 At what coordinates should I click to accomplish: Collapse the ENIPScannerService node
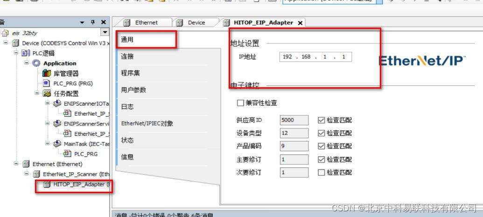pos(48,123)
